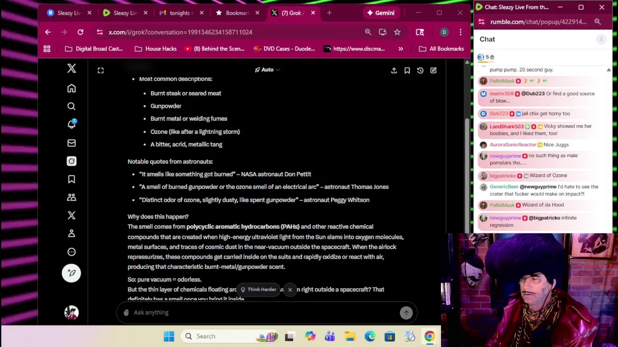Expand hidden bookmarks chevron

(x=400, y=49)
